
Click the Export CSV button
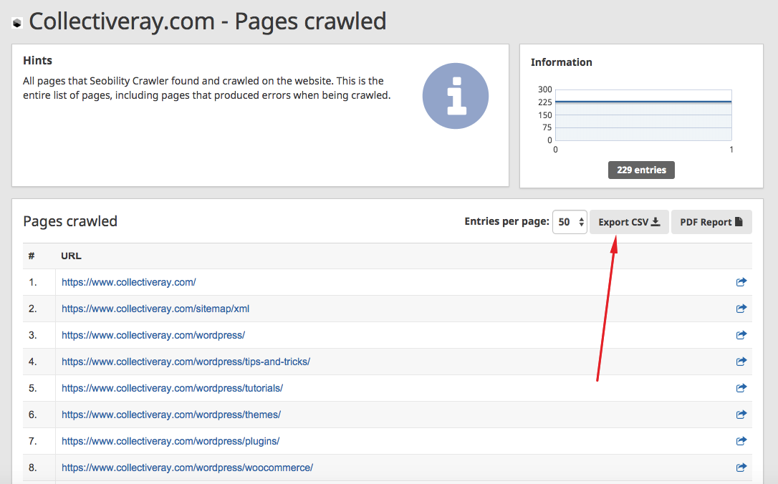pos(629,222)
